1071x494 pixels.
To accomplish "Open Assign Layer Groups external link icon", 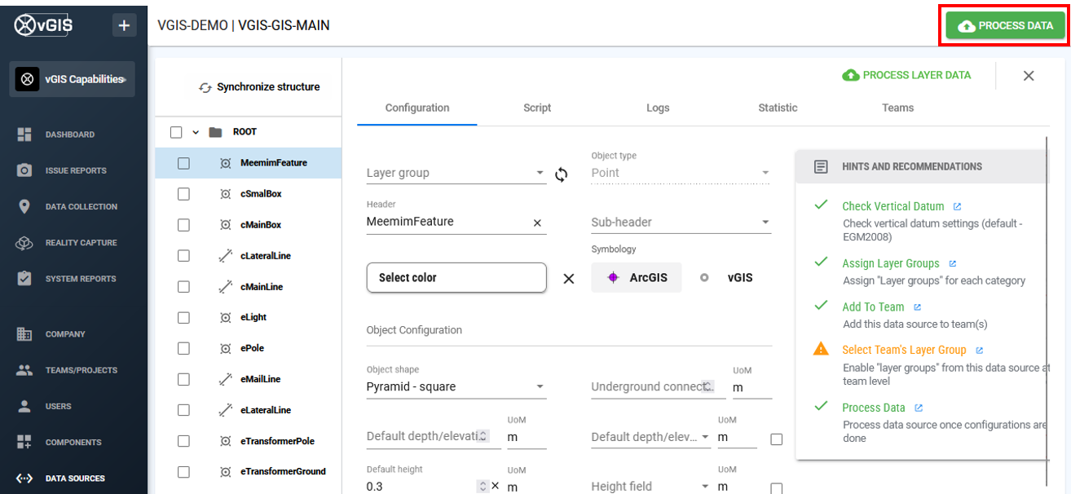I will [952, 264].
